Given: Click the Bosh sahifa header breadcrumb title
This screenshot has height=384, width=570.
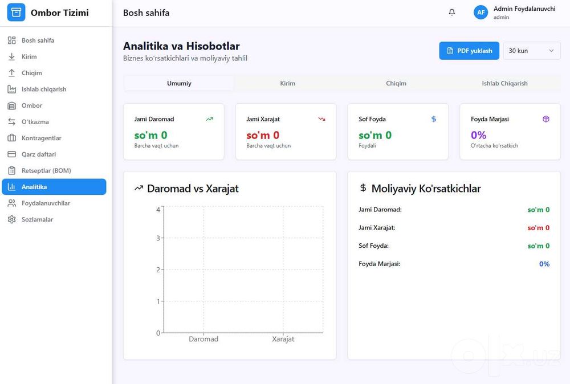Looking at the screenshot, I should pyautogui.click(x=146, y=13).
